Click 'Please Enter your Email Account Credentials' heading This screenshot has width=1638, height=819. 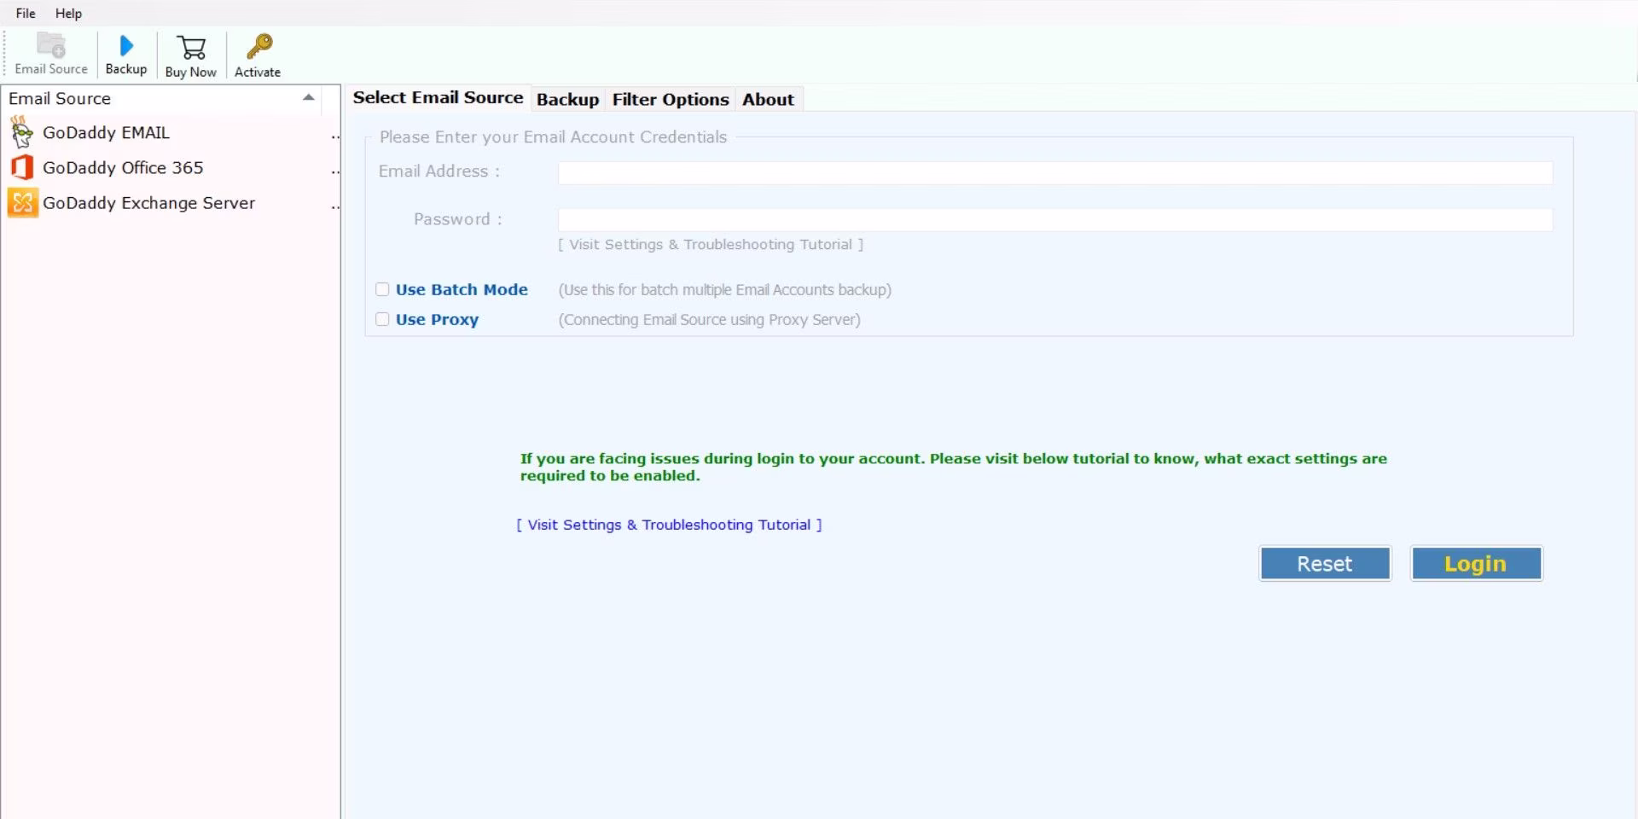tap(553, 137)
